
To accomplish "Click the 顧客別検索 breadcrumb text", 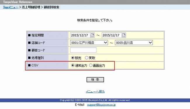I will pyautogui.click(x=51, y=7).
